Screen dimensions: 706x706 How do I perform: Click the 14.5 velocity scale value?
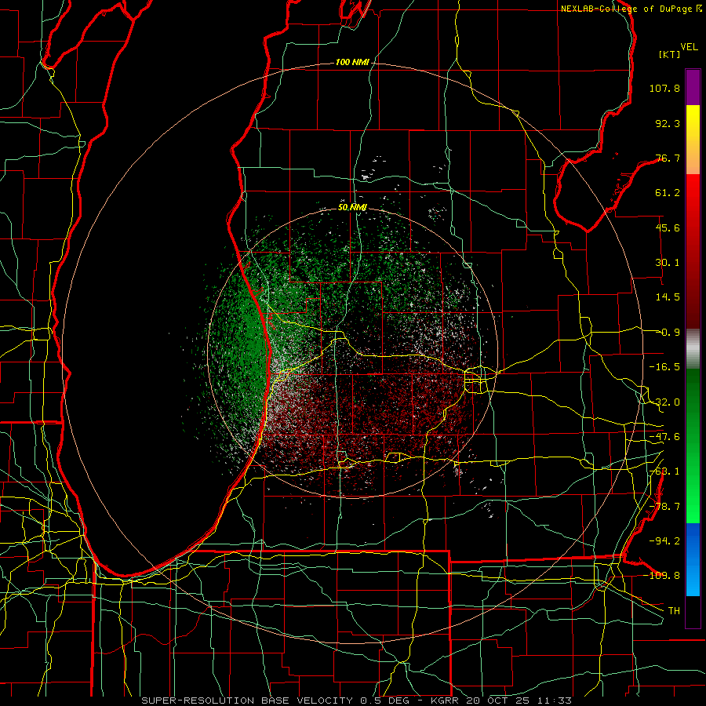click(x=668, y=297)
